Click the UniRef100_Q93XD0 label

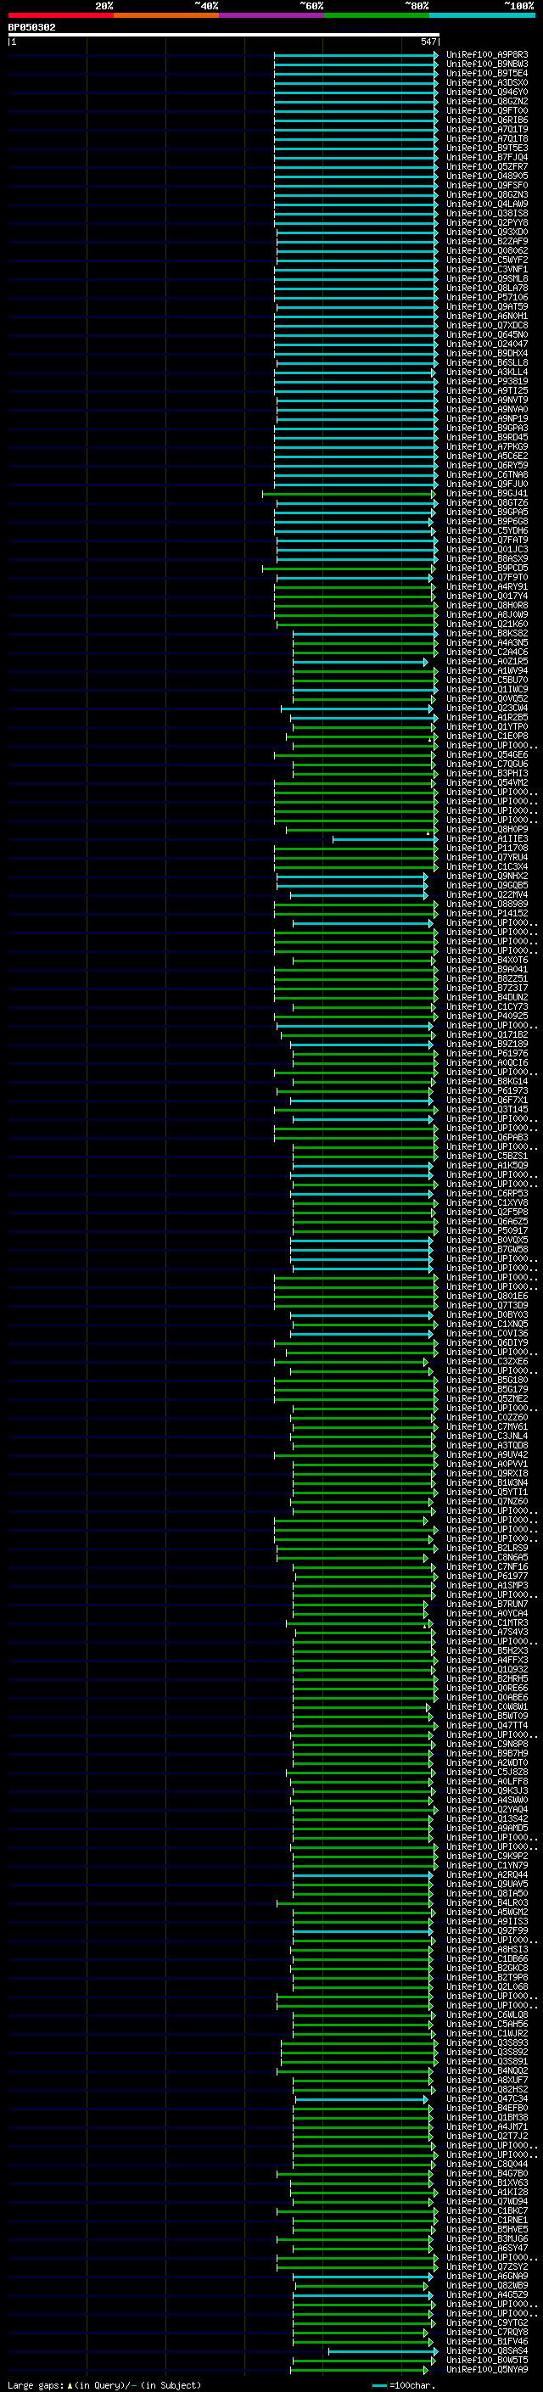coord(486,232)
